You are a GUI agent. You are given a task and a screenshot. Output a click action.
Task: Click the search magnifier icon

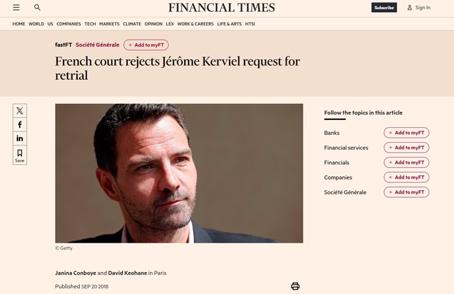coord(37,8)
